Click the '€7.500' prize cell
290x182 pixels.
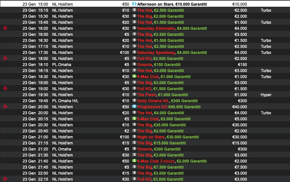[241, 167]
